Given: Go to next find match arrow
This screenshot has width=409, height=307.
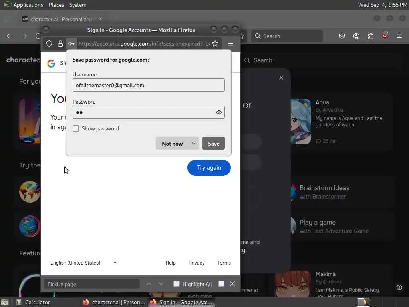Looking at the screenshot, I should point(161,284).
